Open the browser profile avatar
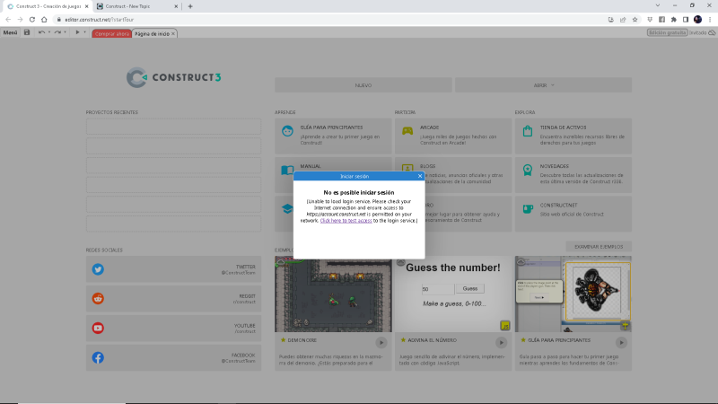The image size is (718, 404). 698,20
